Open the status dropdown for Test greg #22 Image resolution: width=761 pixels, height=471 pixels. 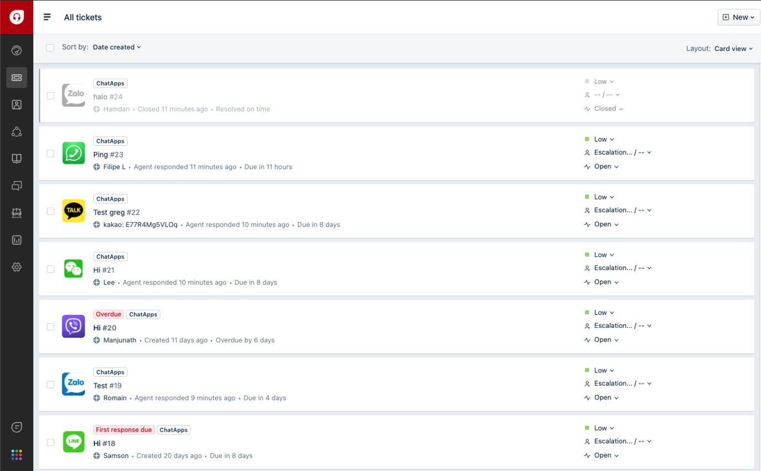(x=606, y=224)
